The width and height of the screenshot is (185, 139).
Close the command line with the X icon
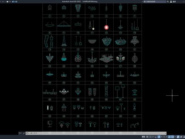(x=21, y=133)
